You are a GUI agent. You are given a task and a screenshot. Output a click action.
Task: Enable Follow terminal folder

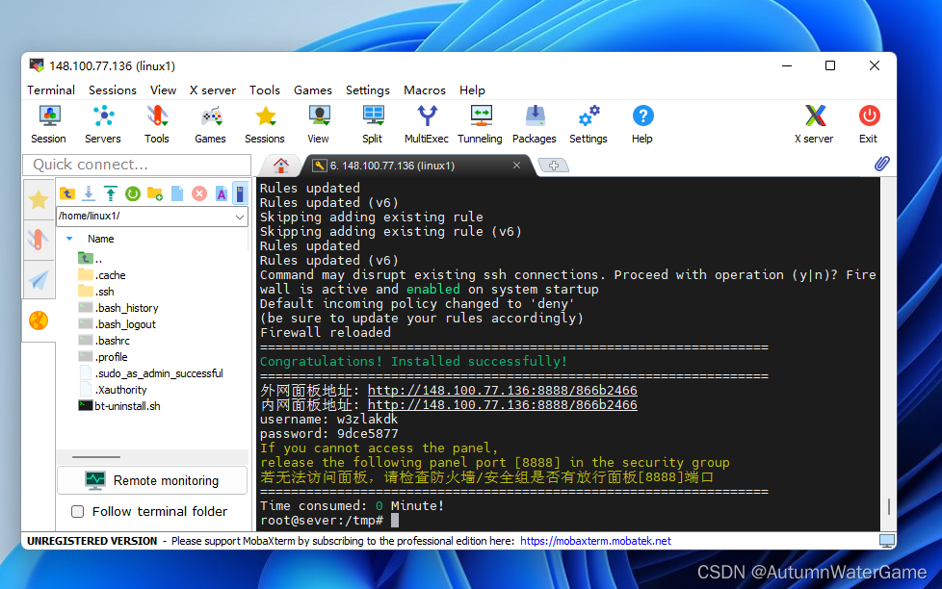click(77, 511)
